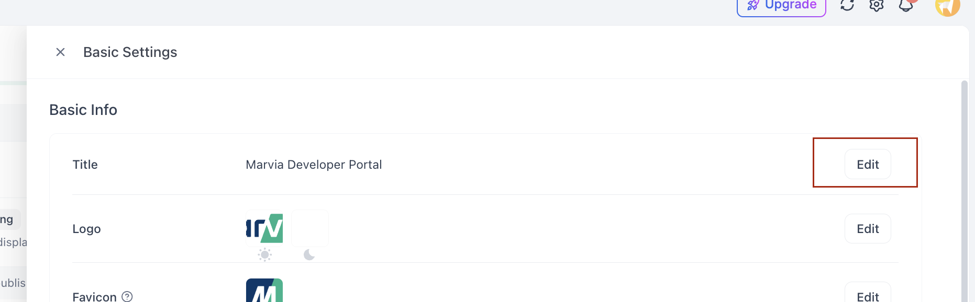The image size is (975, 302).
Task: Click the Marvia Developer Portal title text
Action: 314,165
